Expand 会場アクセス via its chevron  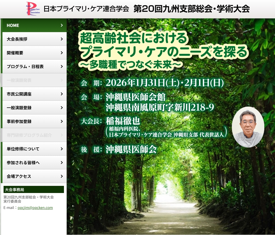(62, 176)
